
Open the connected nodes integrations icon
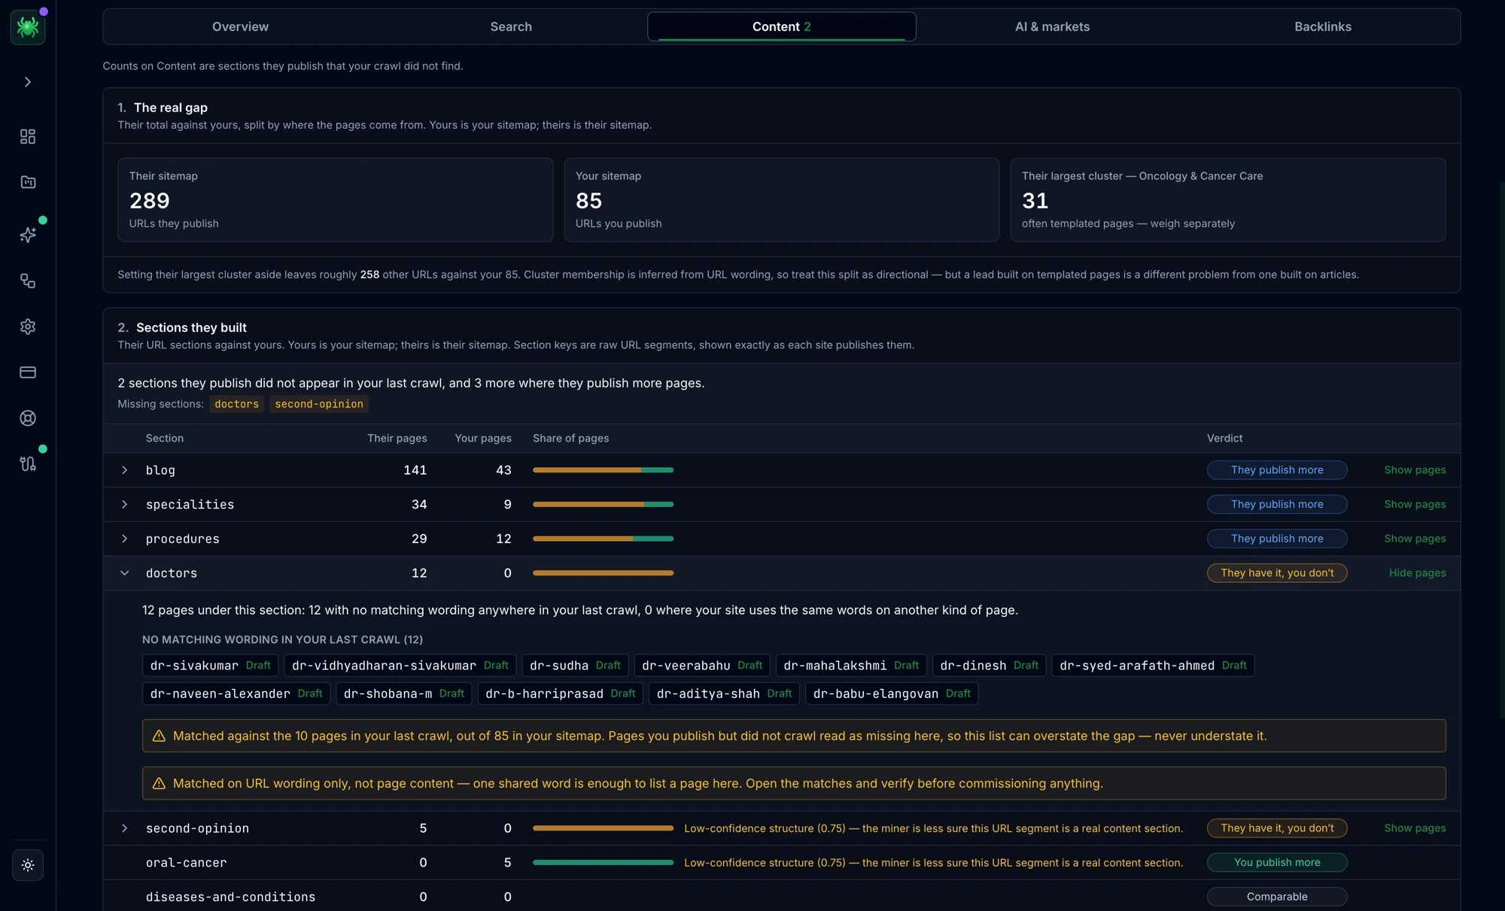point(28,281)
